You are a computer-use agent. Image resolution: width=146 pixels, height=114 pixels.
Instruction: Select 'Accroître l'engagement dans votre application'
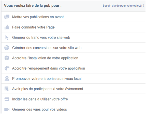point(74,68)
